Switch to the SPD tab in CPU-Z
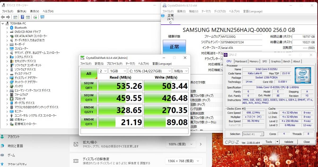Viewport: 318px width, 167px height. (264, 61)
